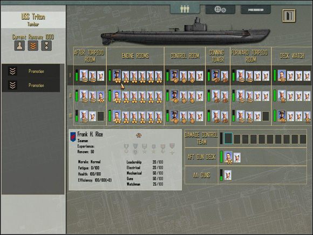The height and width of the screenshot is (235, 313).
Task: Click the orange promotion chevrons icon under Renown
Action: pos(33,45)
